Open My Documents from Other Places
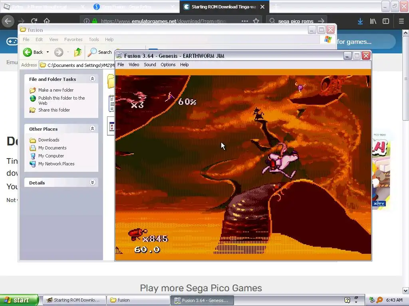 (x=52, y=148)
